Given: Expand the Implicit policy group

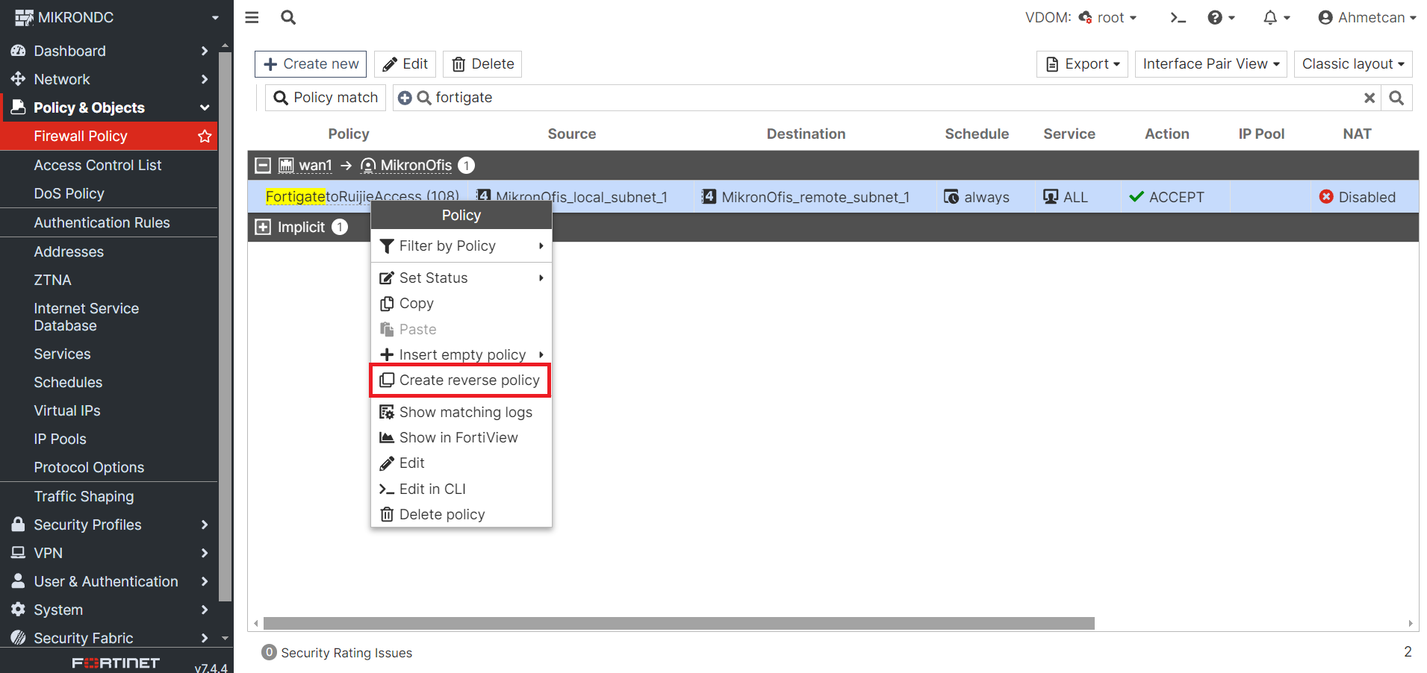Looking at the screenshot, I should pyautogui.click(x=263, y=227).
